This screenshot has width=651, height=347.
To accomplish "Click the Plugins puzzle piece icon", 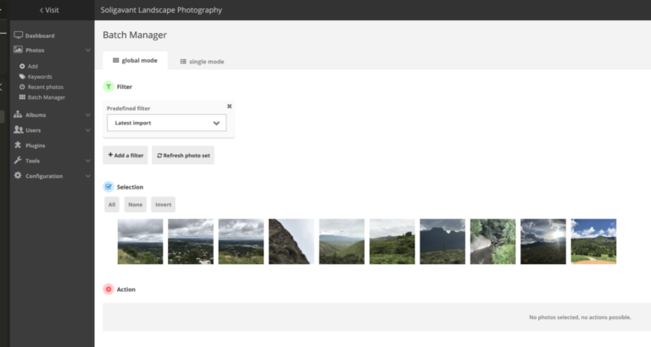I will 18,145.
